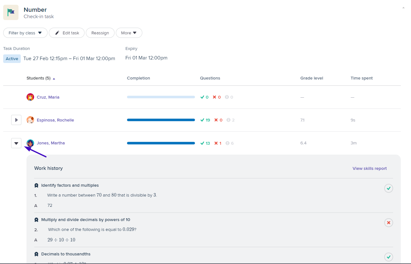Click the correct tick on question 1

pyautogui.click(x=389, y=188)
